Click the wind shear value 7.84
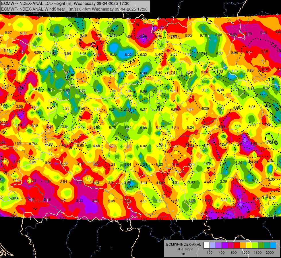Viewport: 281px width, 258px height. [x=128, y=91]
